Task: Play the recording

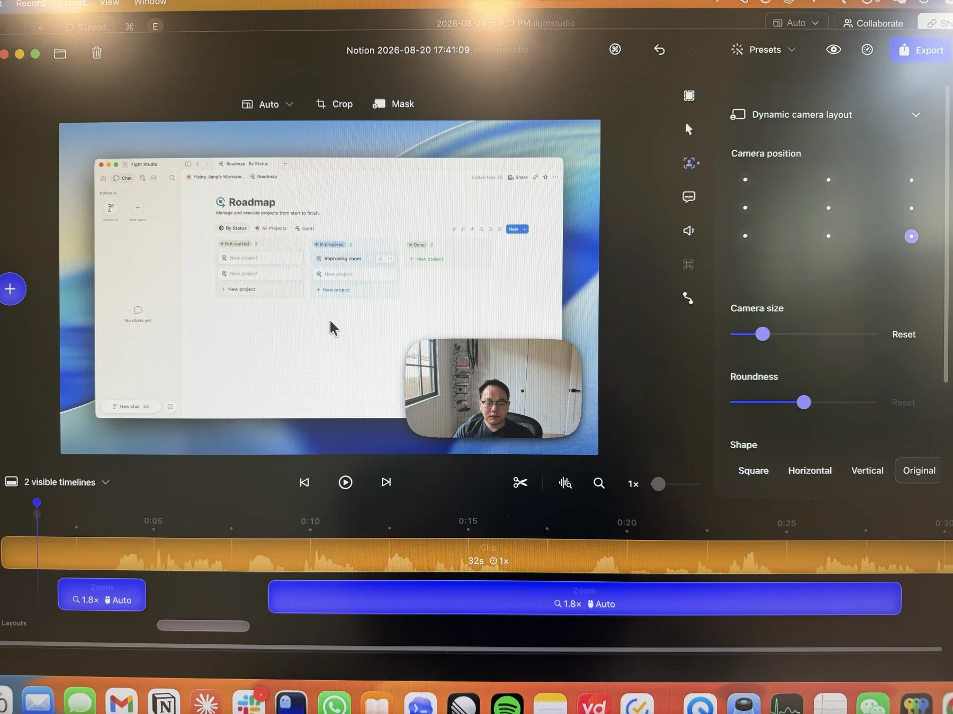Action: [x=345, y=482]
